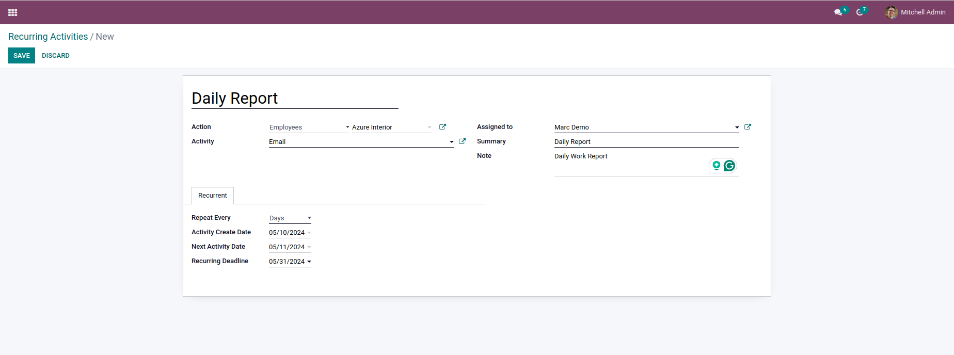This screenshot has height=355, width=954.
Task: Click the SAVE button
Action: 22,56
